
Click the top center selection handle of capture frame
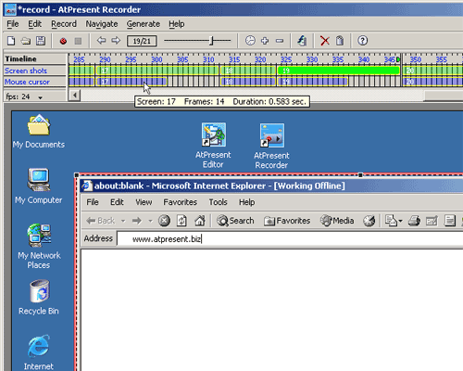point(360,175)
